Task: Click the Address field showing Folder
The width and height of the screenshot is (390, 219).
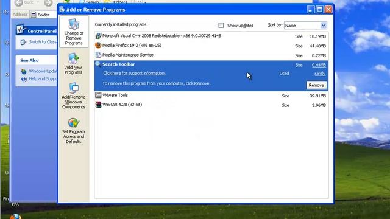Action: point(43,15)
